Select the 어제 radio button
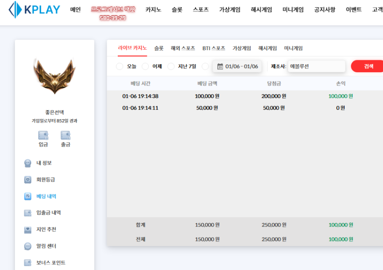 pyautogui.click(x=145, y=67)
